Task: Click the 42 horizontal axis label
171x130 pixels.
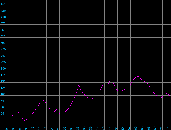Action: (97, 128)
